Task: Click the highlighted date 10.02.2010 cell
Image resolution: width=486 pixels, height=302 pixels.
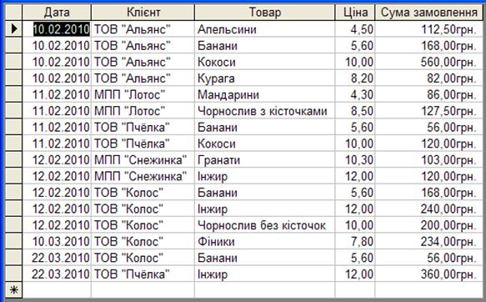Action: click(62, 29)
